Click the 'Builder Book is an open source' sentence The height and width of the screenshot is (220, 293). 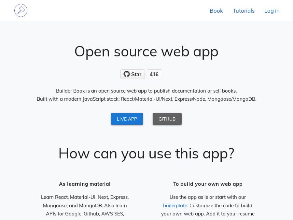[x=146, y=91]
